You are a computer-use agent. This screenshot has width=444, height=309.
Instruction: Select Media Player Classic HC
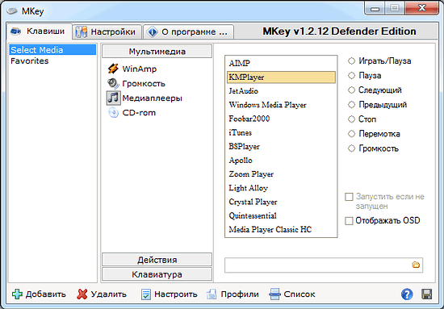click(281, 229)
